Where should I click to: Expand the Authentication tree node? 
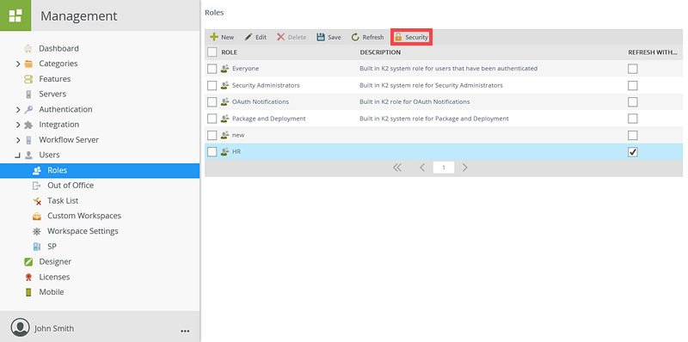[18, 110]
